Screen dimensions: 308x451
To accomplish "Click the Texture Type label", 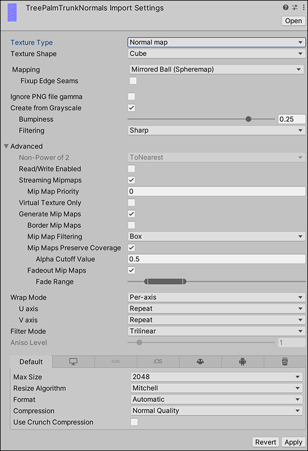I will coord(32,43).
